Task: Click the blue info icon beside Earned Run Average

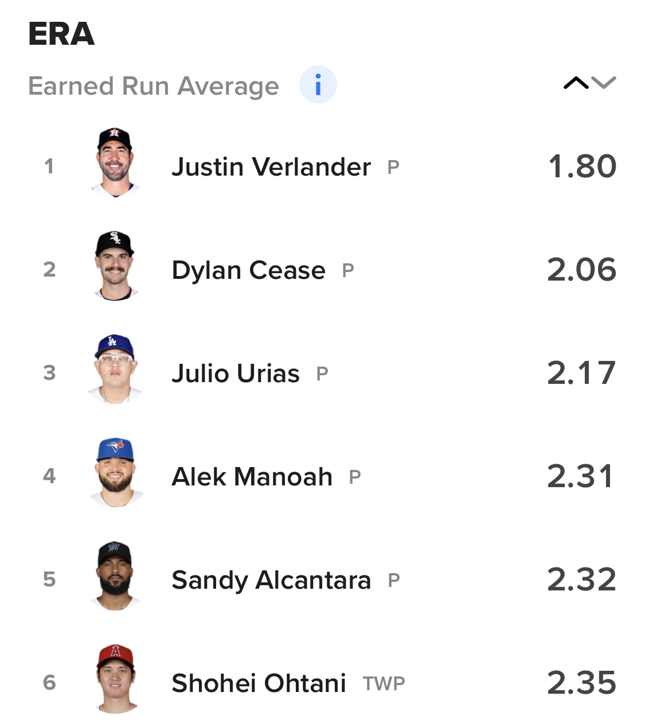Action: click(318, 85)
